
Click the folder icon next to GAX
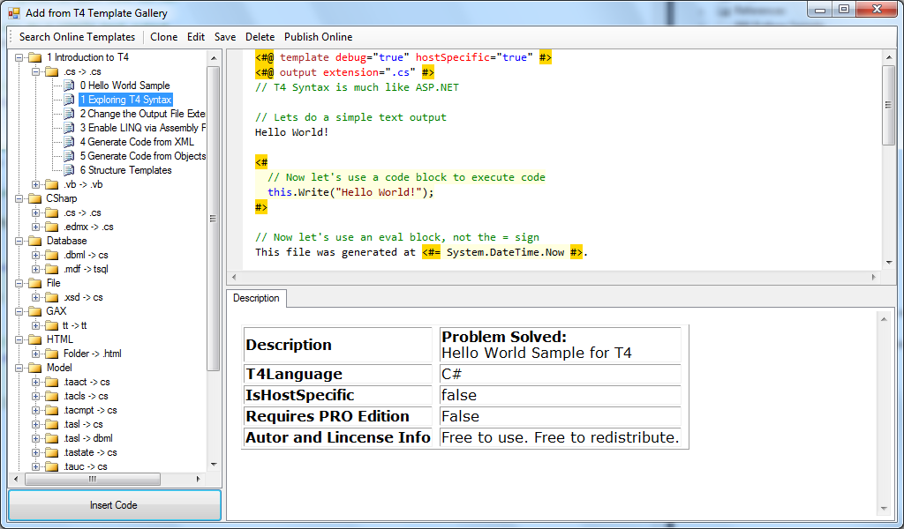pos(35,311)
